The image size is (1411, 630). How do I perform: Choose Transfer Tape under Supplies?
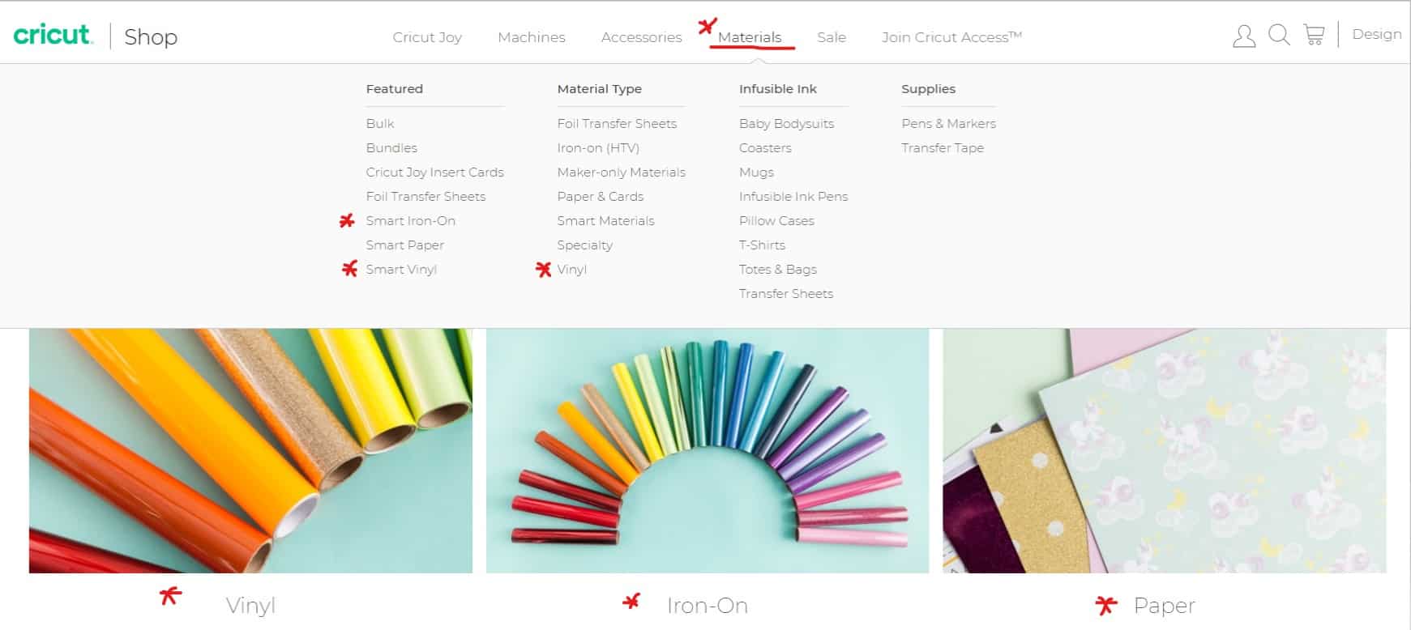click(x=943, y=147)
